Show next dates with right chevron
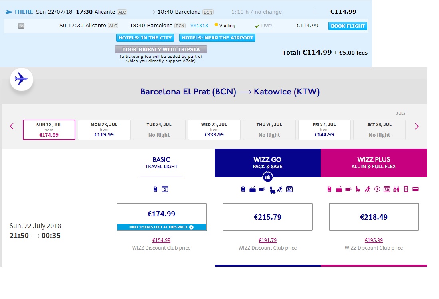439x299 pixels. point(417,126)
